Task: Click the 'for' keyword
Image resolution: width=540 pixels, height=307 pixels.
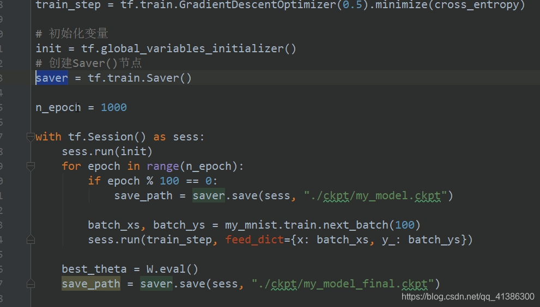Action: [71, 167]
